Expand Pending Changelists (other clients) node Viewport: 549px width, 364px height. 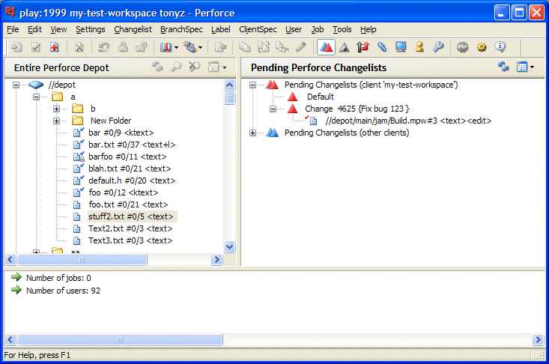pos(253,133)
